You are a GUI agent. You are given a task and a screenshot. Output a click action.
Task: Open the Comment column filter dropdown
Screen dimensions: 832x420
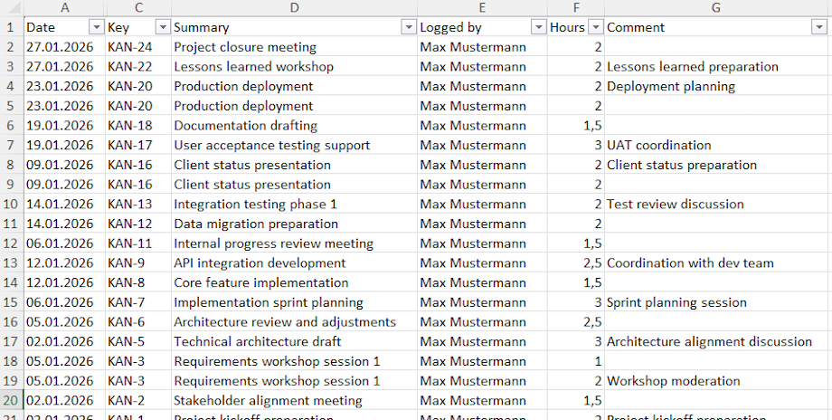[x=818, y=27]
